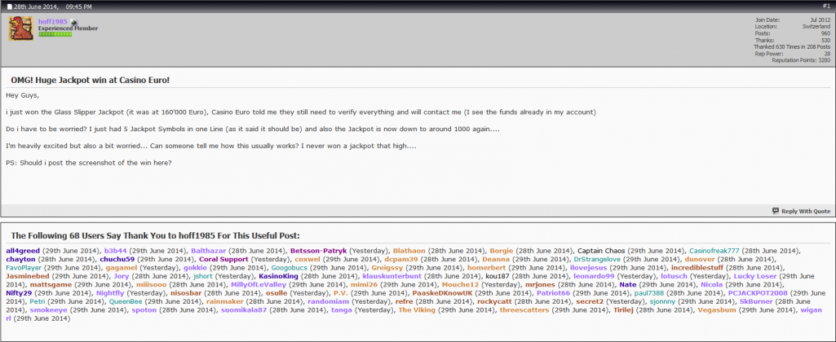Viewport: 836px width, 342px height.
Task: Click the jshort username
Action: click(203, 276)
